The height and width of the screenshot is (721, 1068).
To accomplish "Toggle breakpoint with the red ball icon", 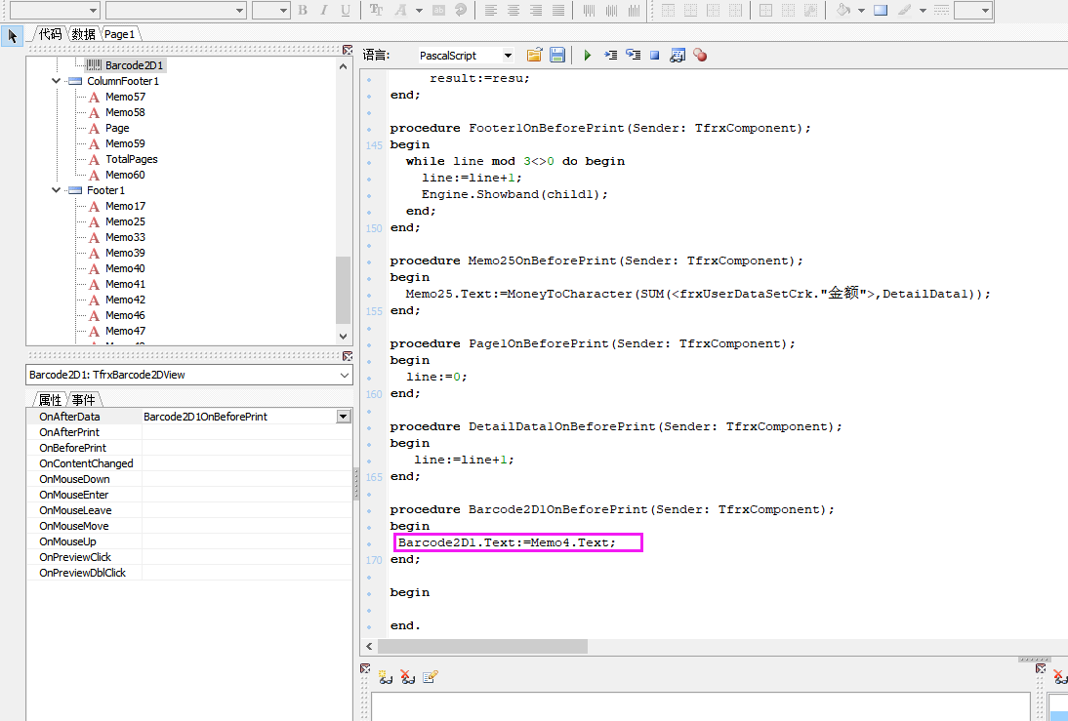I will coord(700,56).
